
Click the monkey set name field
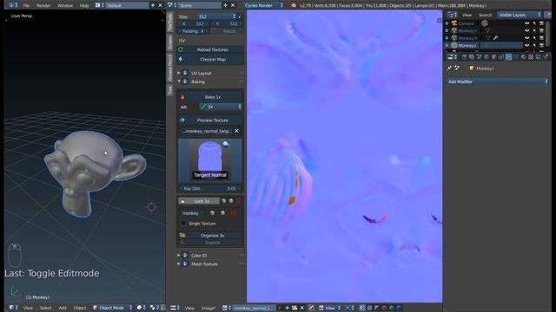coord(192,213)
